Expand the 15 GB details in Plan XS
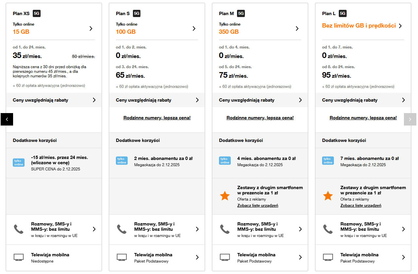 point(91,29)
